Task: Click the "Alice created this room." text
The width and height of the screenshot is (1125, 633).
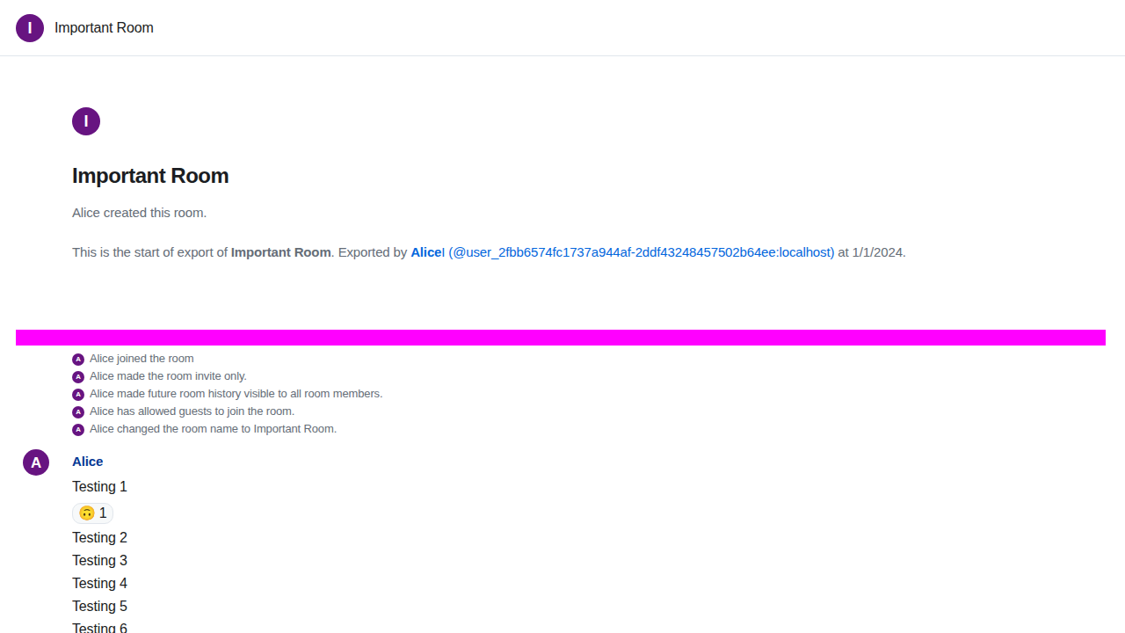Action: (x=139, y=213)
